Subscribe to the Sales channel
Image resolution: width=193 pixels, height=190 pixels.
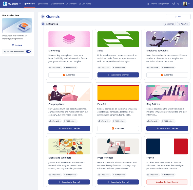pyautogui.click(x=118, y=75)
